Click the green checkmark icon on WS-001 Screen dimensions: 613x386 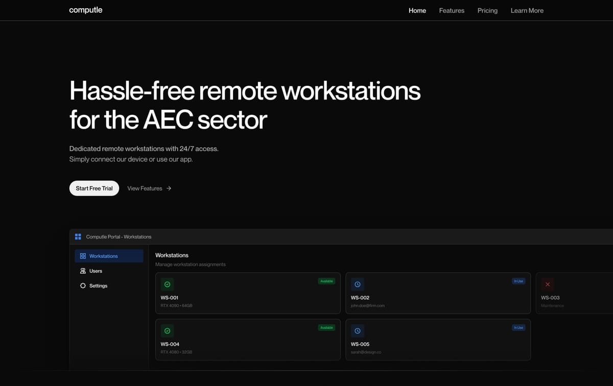click(x=167, y=284)
